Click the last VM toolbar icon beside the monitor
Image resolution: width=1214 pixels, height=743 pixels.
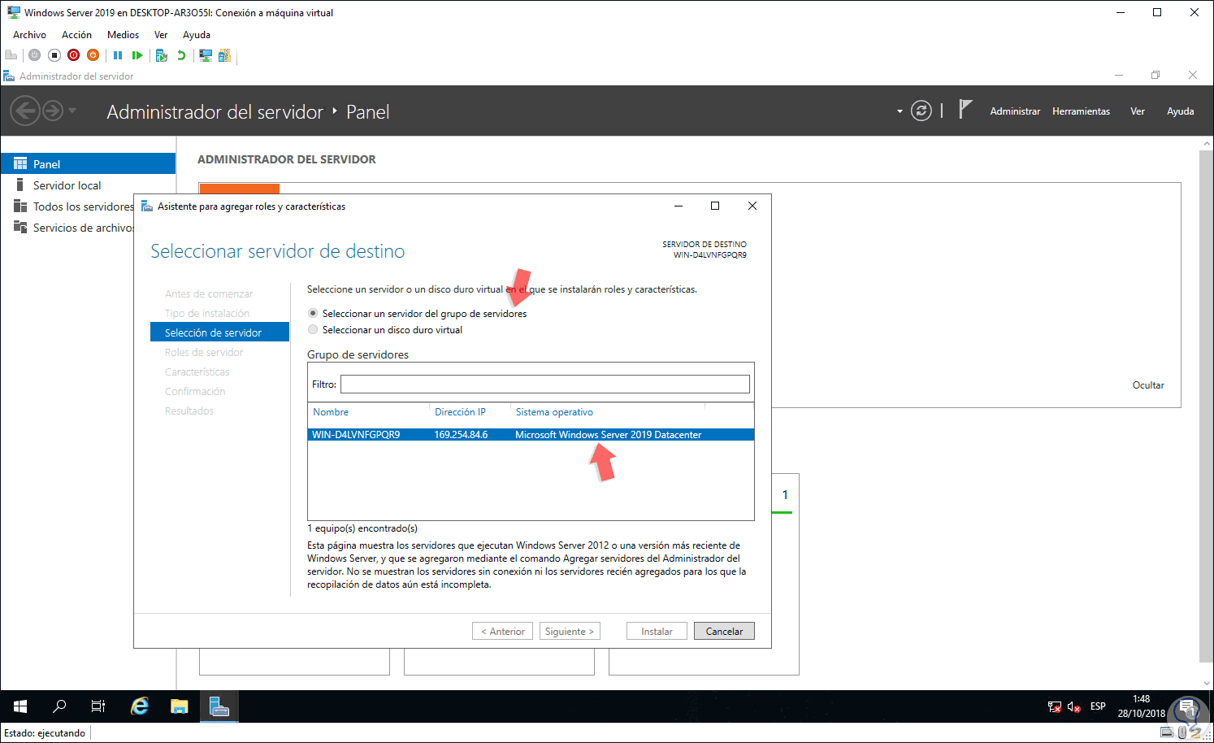225,55
